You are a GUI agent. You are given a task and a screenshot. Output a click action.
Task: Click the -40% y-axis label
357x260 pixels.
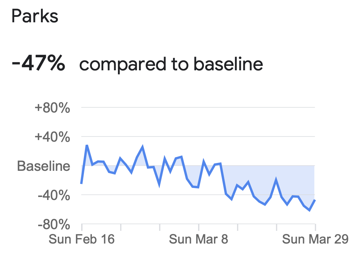54,195
